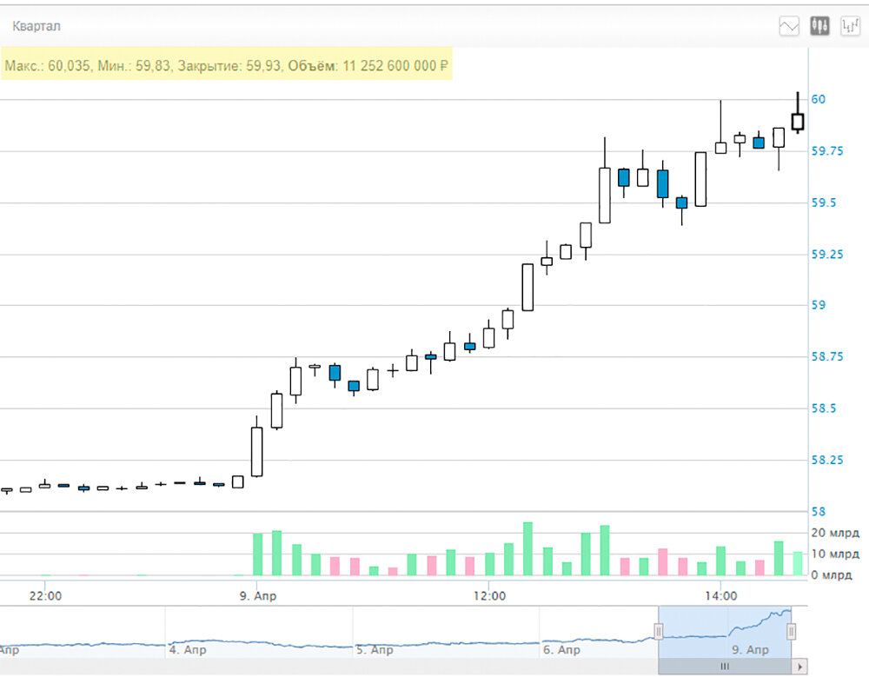Click the 58.75 price axis label
Image resolution: width=869 pixels, height=677 pixels.
click(827, 356)
